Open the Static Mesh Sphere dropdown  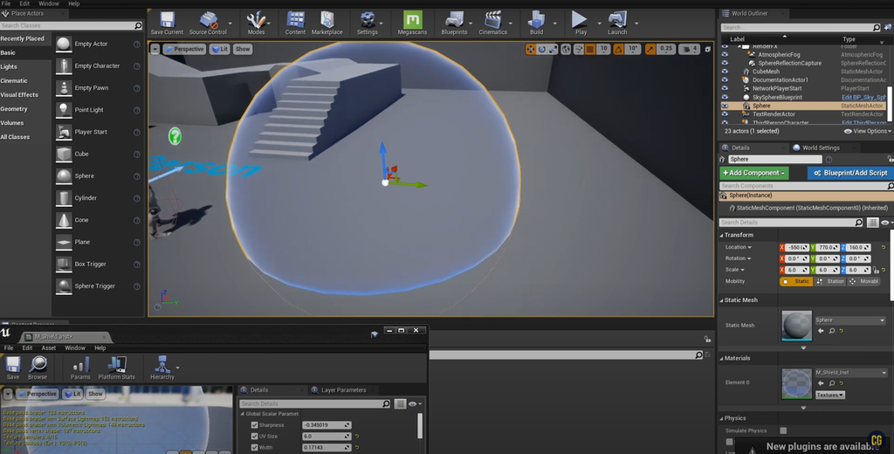850,320
